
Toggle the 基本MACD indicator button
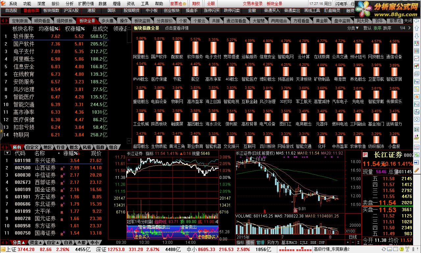(289, 242)
